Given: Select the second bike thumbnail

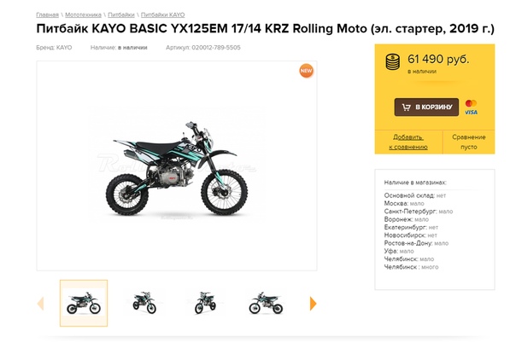Looking at the screenshot, I should (x=144, y=303).
